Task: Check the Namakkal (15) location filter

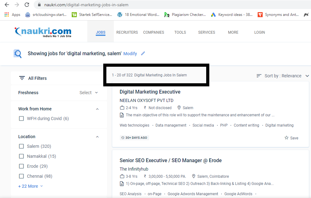Action: point(21,156)
